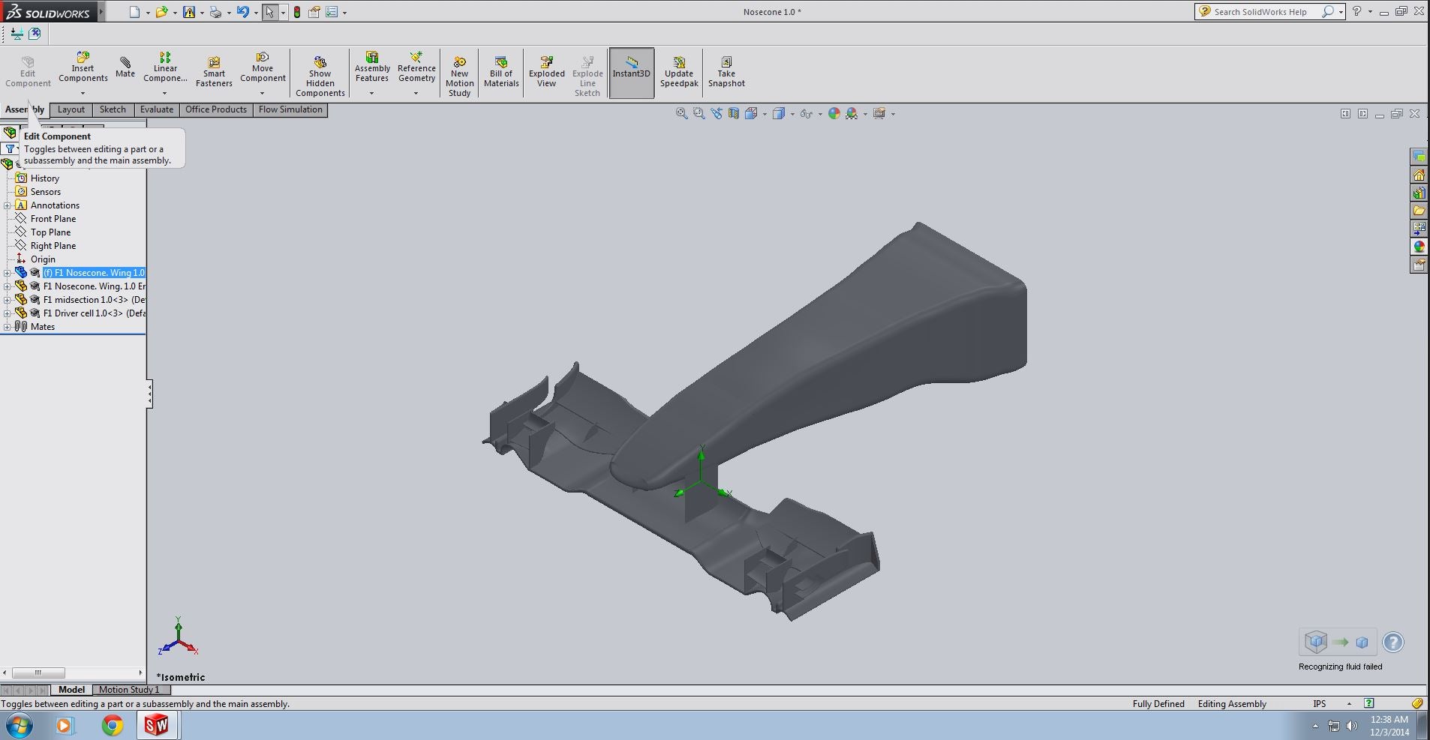
Task: Open Design Library in task pane
Action: click(1419, 193)
